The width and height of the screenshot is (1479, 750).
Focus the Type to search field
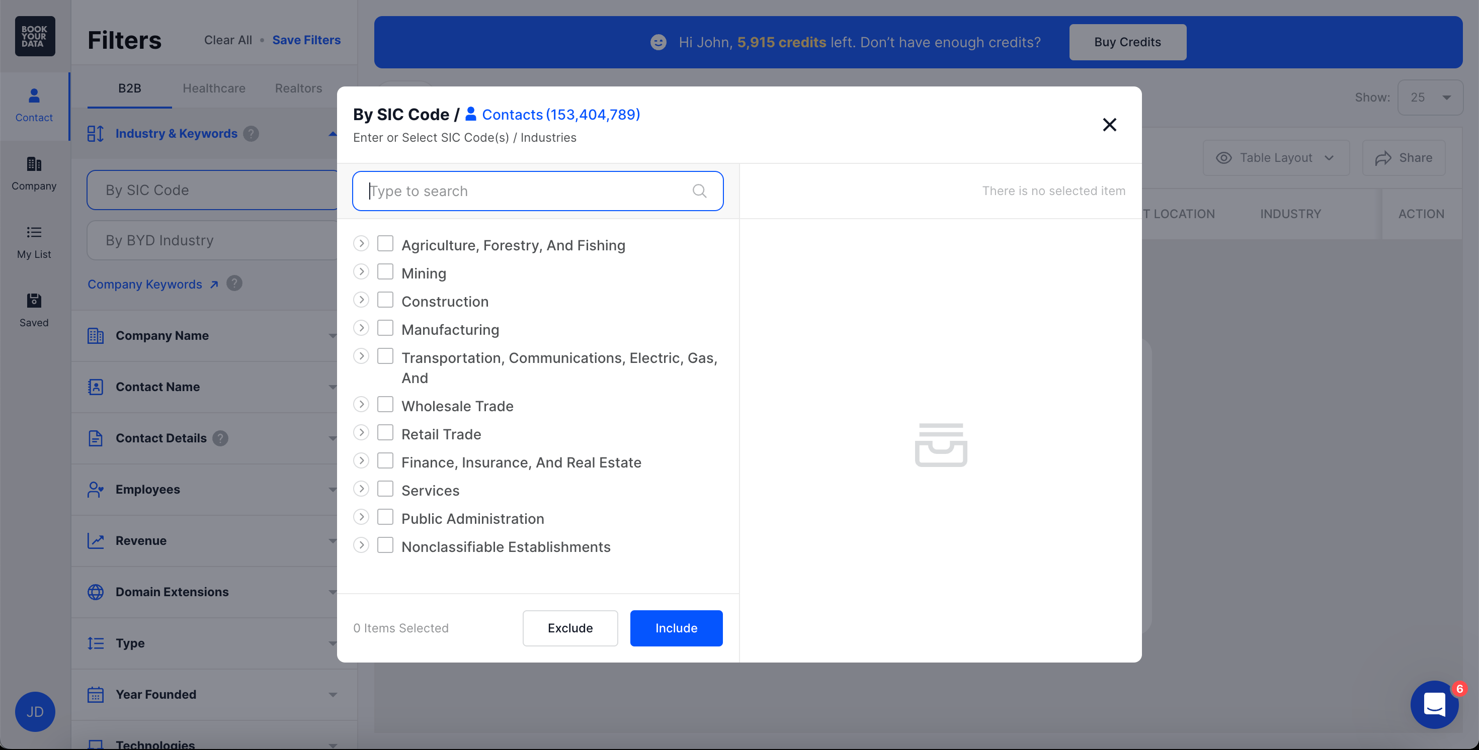coord(528,191)
